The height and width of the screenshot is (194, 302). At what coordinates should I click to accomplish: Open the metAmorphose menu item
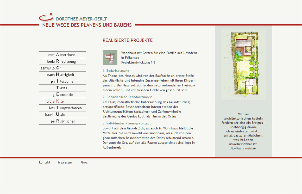62,55
